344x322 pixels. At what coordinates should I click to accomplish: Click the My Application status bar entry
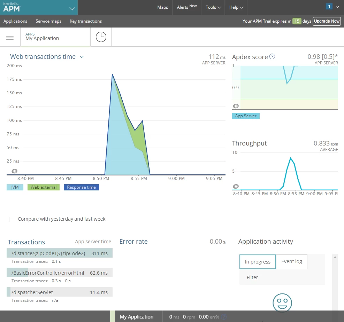click(137, 317)
